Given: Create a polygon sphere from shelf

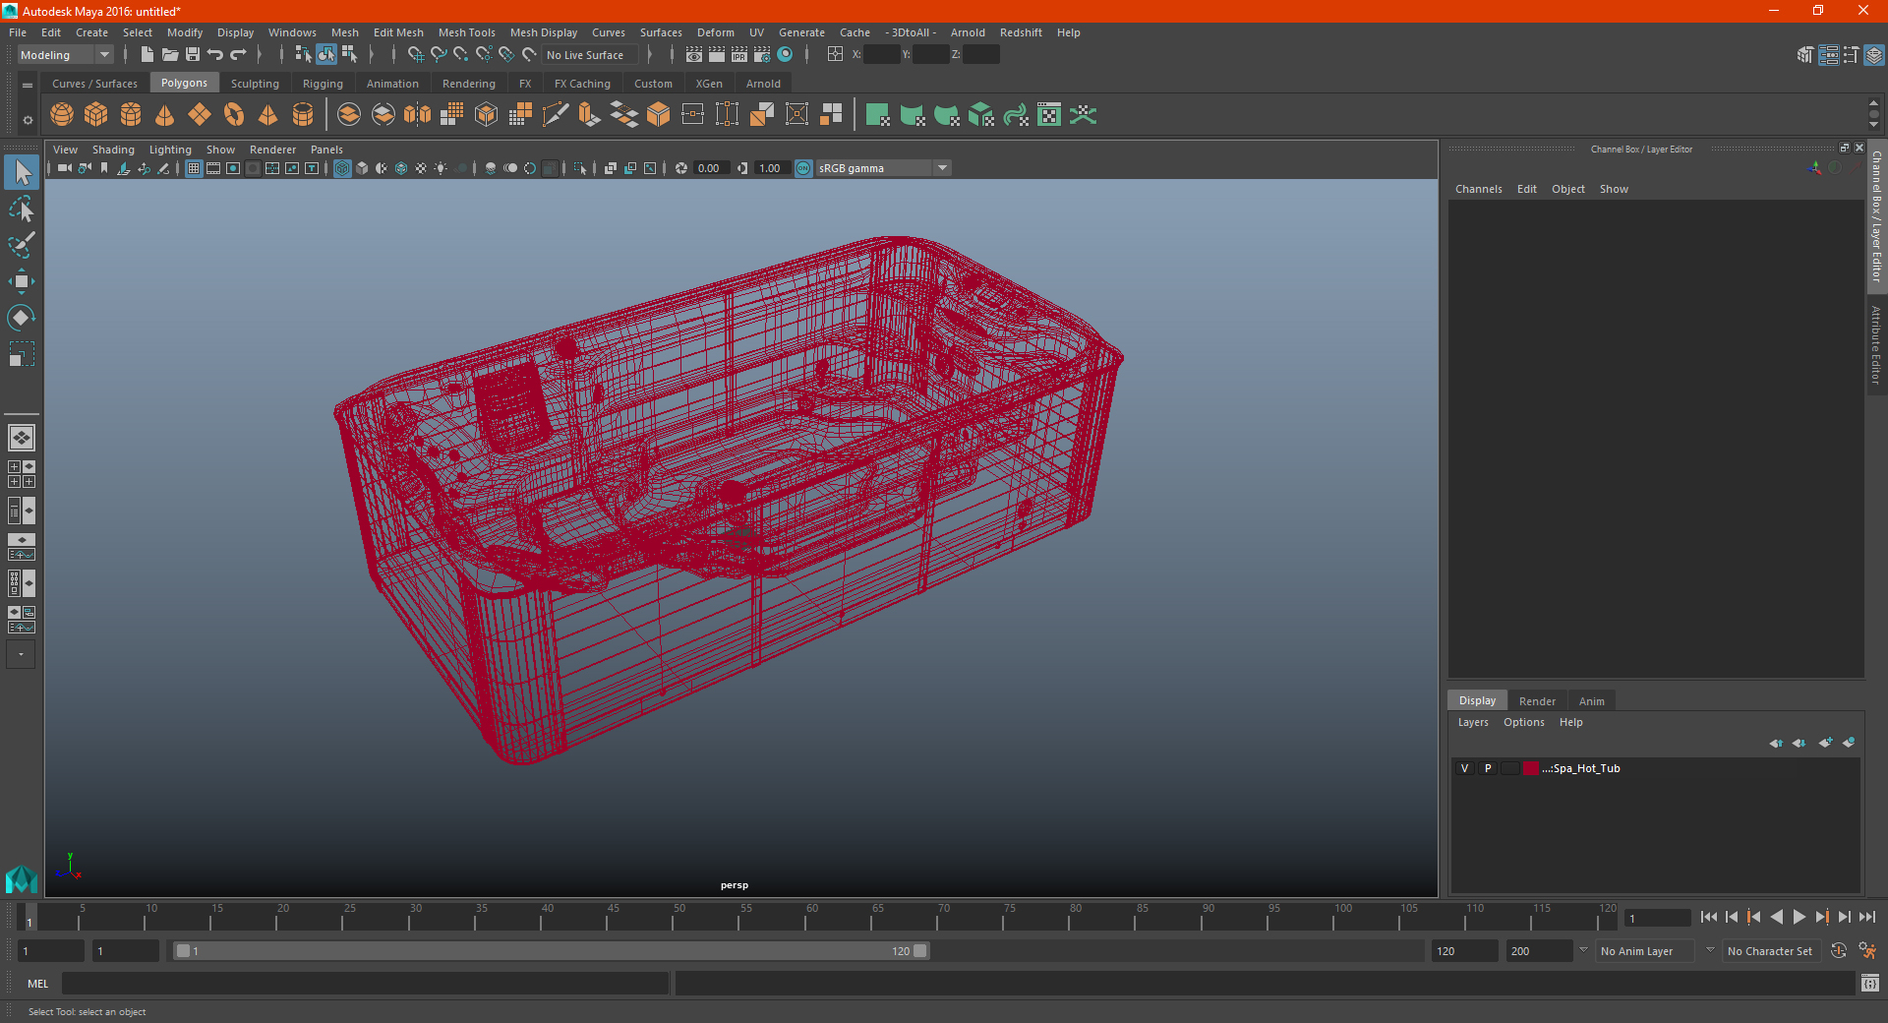Looking at the screenshot, I should 62,115.
